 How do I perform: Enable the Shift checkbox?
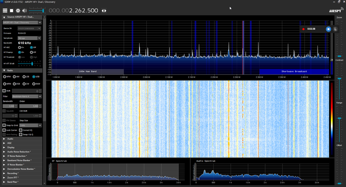coord(4,91)
